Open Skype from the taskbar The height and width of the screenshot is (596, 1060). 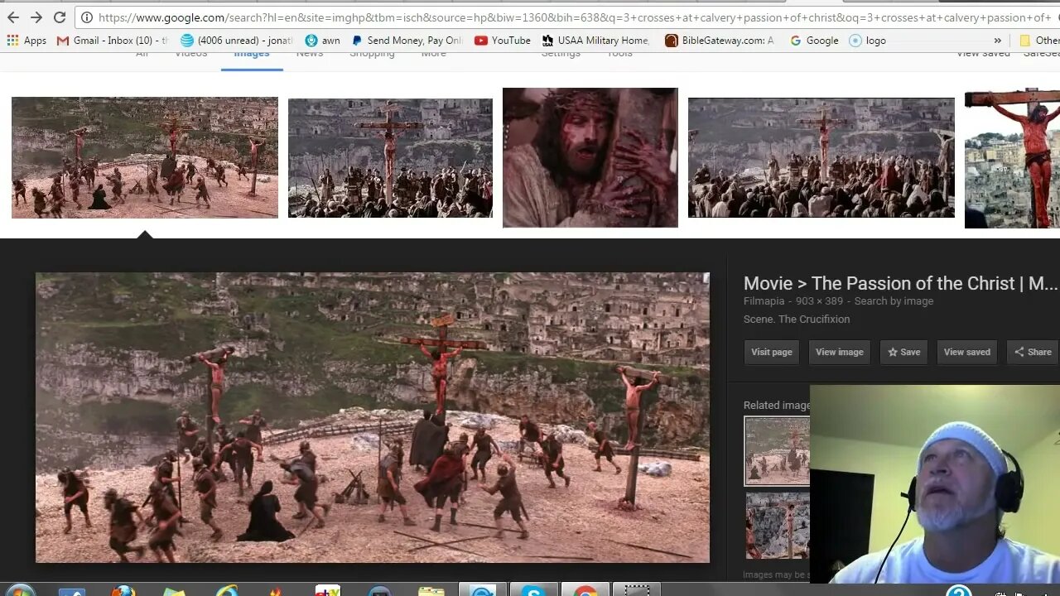click(532, 591)
